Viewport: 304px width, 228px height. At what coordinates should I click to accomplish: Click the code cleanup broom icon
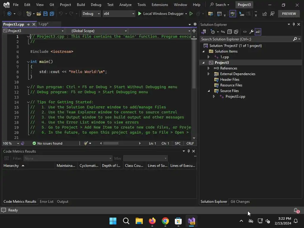coord(86,143)
